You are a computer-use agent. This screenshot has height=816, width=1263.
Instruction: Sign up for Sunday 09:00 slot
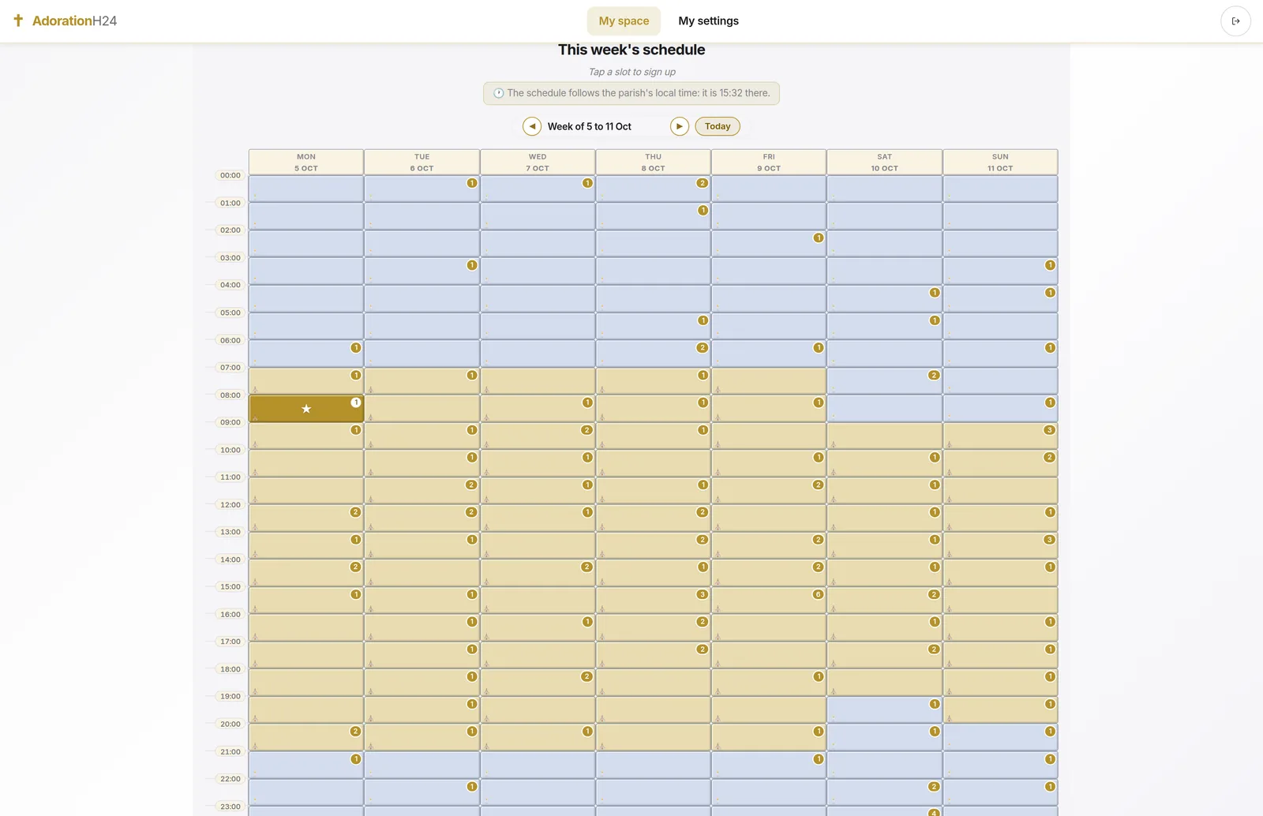1000,436
